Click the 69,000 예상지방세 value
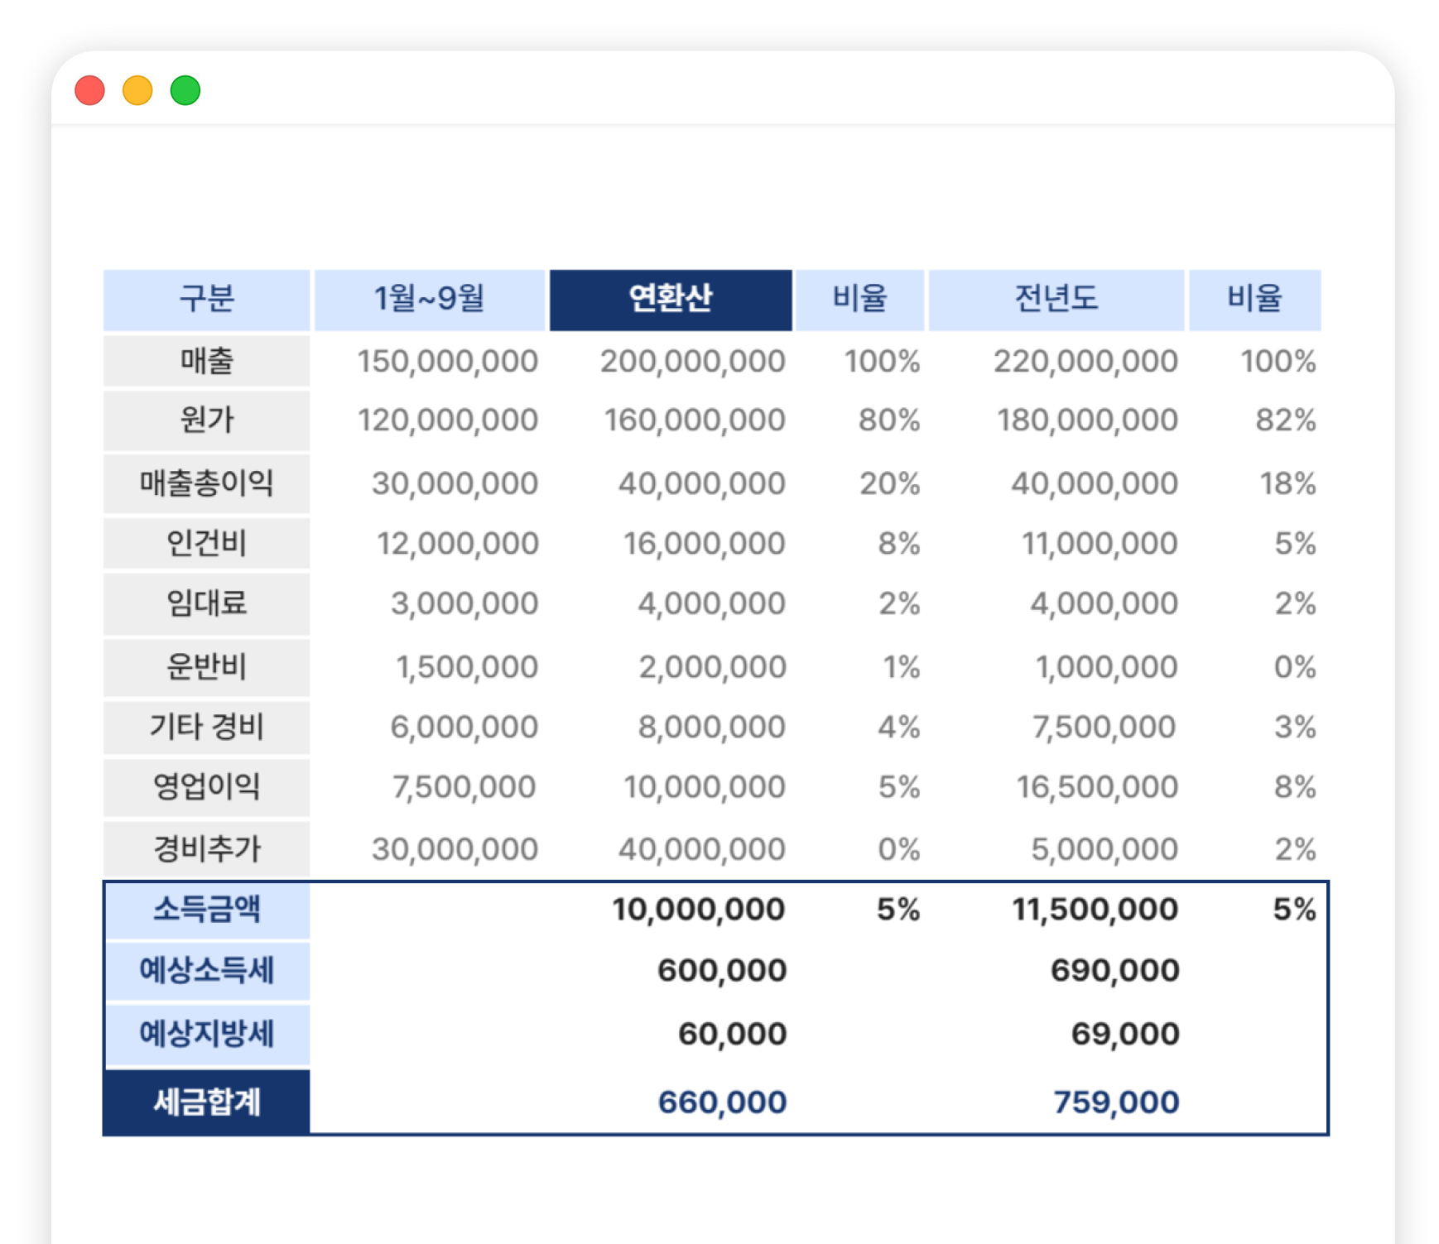Screen dimensions: 1439x1244 coord(1125,1035)
